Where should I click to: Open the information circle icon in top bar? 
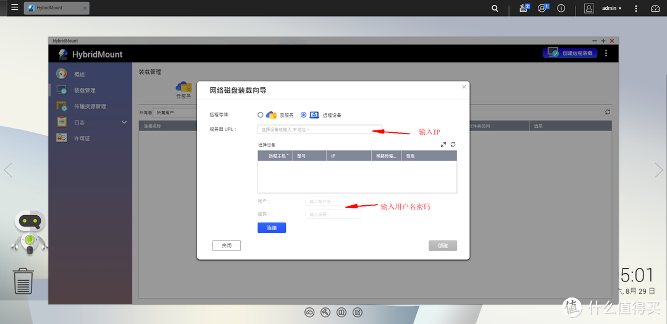tap(561, 8)
